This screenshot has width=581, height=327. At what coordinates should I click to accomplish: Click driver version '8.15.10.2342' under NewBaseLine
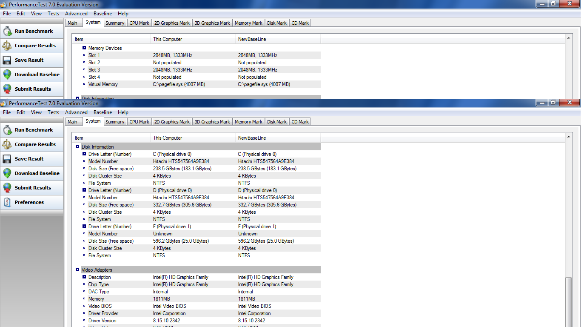point(251,321)
